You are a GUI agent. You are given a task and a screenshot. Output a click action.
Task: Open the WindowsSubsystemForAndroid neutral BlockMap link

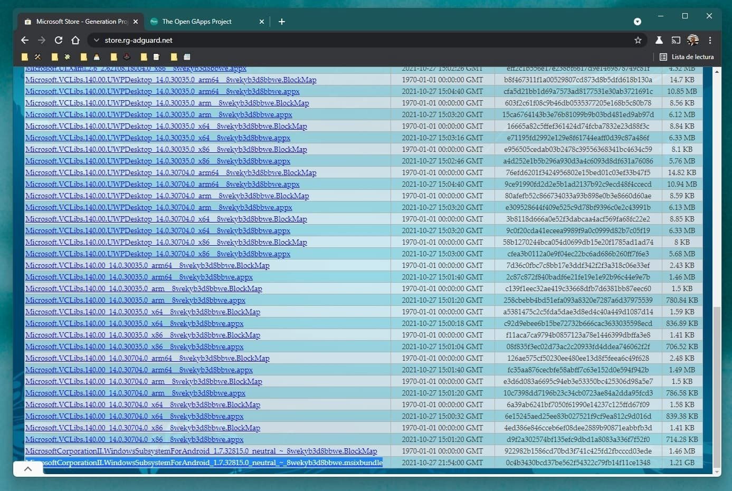pyautogui.click(x=201, y=451)
